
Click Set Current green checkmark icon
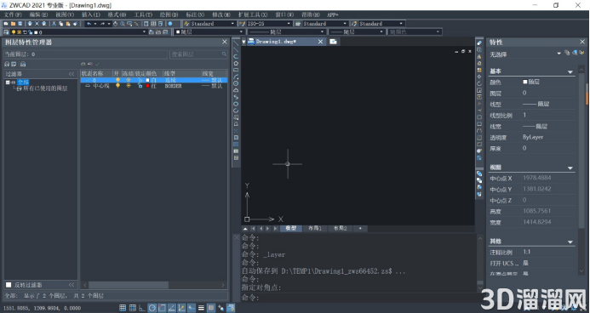(97, 64)
